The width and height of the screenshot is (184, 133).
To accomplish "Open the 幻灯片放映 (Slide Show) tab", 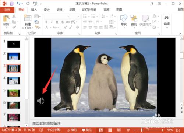I will tap(89, 10).
